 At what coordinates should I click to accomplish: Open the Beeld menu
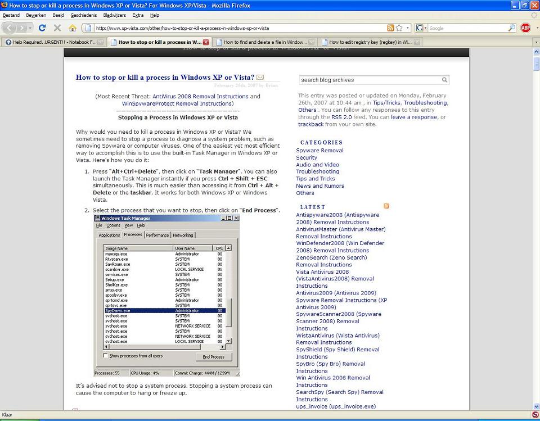[58, 15]
